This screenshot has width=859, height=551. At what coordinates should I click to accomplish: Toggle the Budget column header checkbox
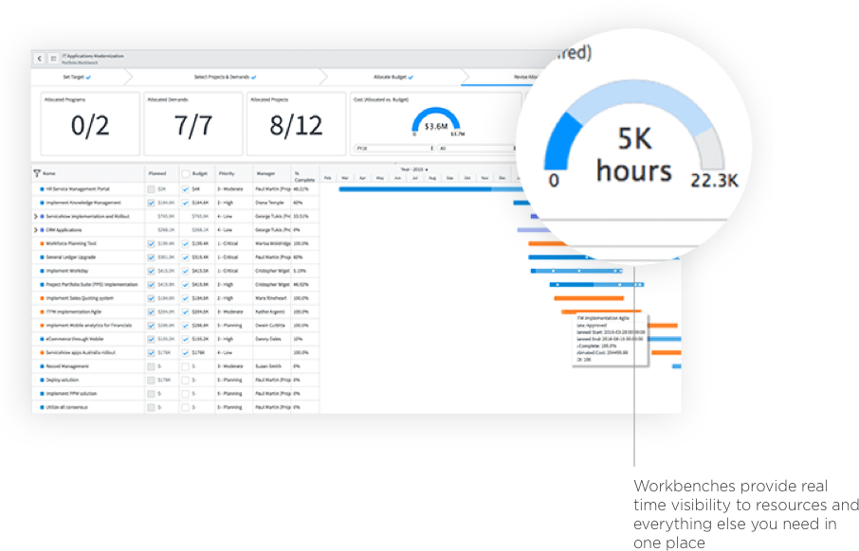(x=186, y=174)
